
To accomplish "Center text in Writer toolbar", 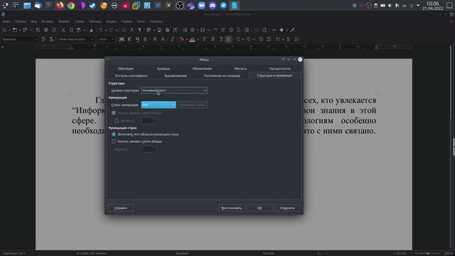I will (213, 39).
